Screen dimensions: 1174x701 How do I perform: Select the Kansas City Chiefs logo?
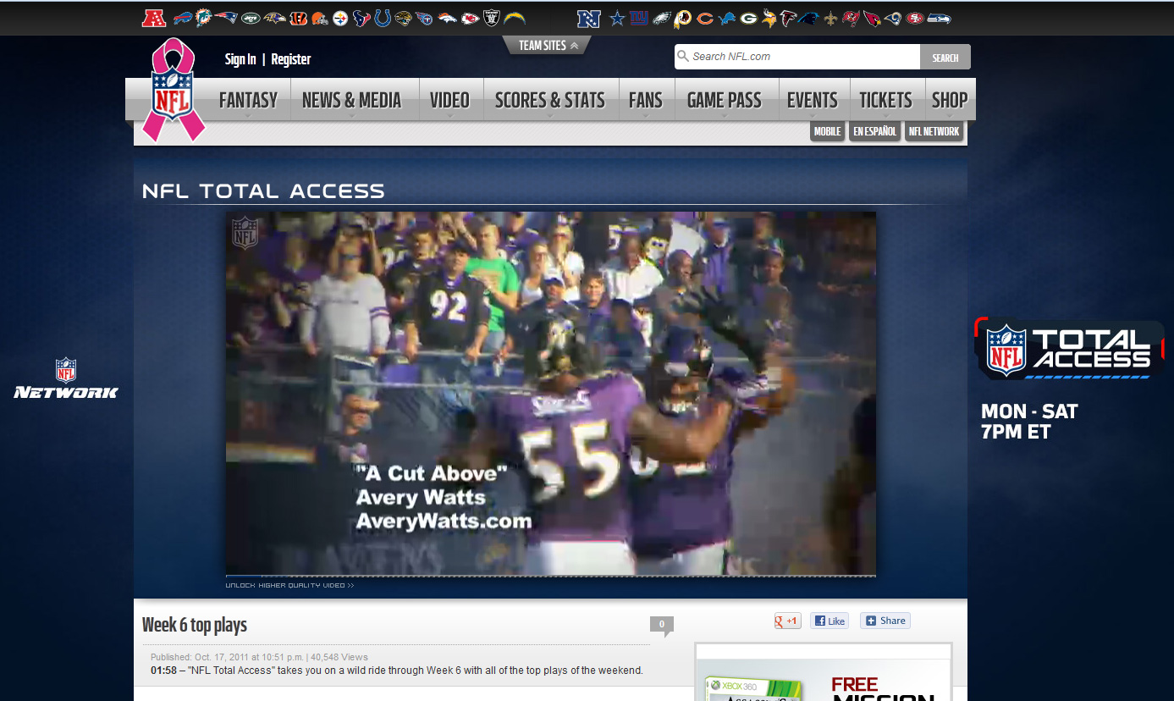[x=470, y=18]
